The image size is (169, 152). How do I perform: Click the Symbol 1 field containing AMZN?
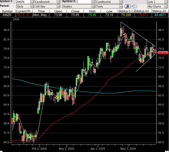click(23, 2)
